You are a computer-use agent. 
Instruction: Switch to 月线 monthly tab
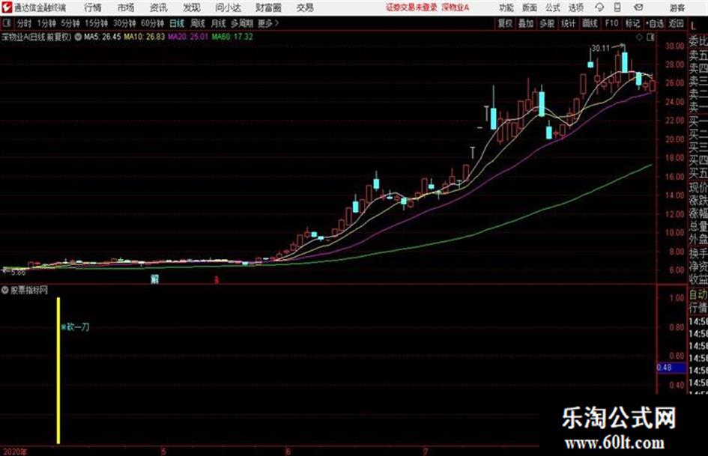[219, 23]
